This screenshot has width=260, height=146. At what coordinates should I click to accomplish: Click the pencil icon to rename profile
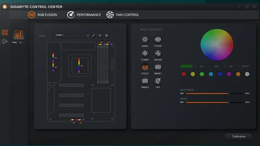(93, 36)
